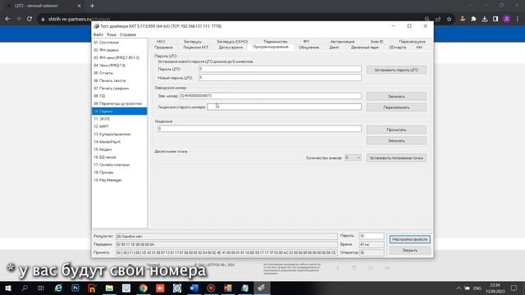The height and width of the screenshot is (295, 525).
Task: Select 19 Pay Manager in the left list
Action: point(120,180)
